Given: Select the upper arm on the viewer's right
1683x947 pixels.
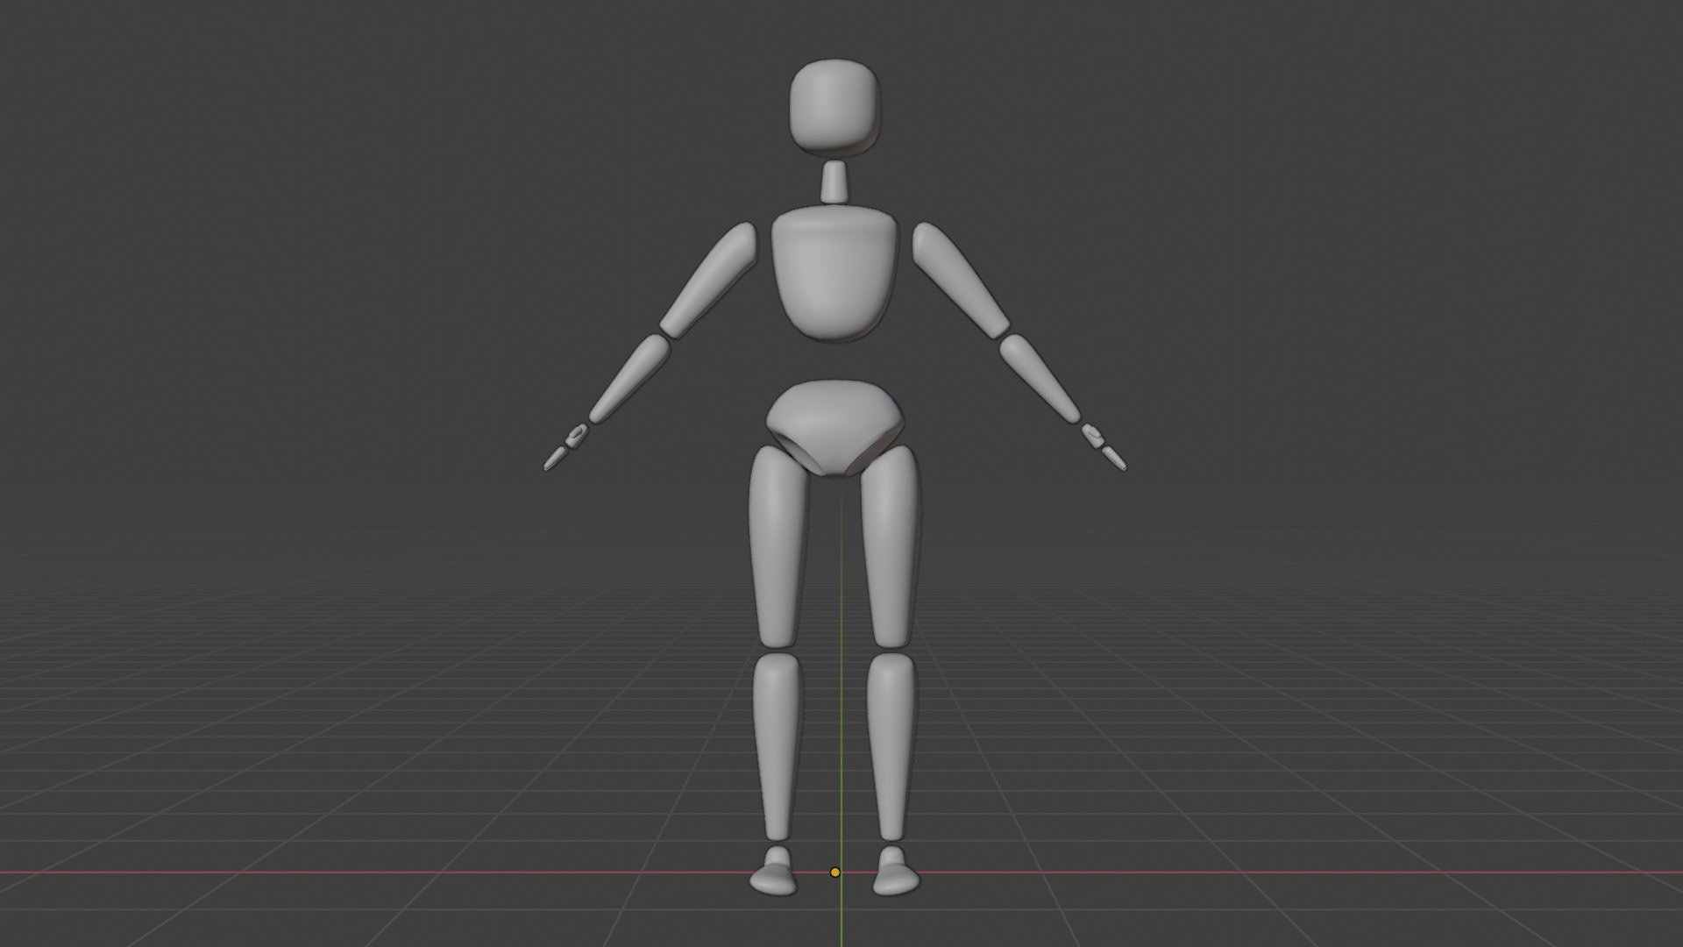Looking at the screenshot, I should [961, 281].
